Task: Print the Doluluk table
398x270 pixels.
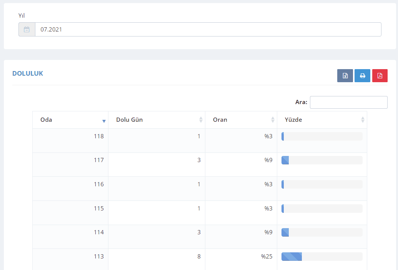Action: click(363, 76)
